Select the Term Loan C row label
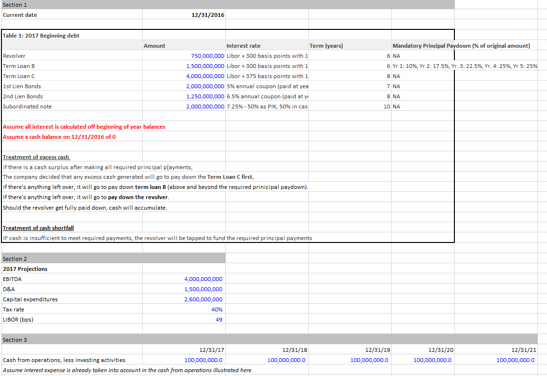Viewport: 547px width, 376px height. click(x=19, y=76)
